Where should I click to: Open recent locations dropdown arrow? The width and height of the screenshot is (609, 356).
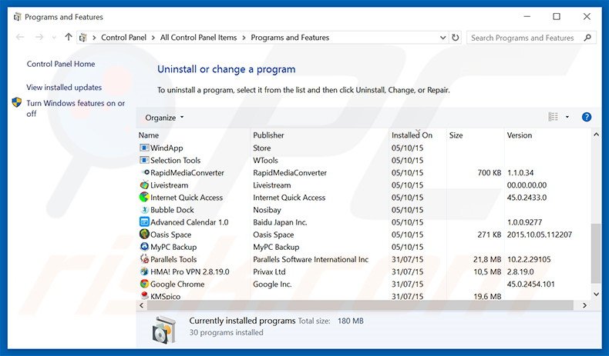[54, 38]
